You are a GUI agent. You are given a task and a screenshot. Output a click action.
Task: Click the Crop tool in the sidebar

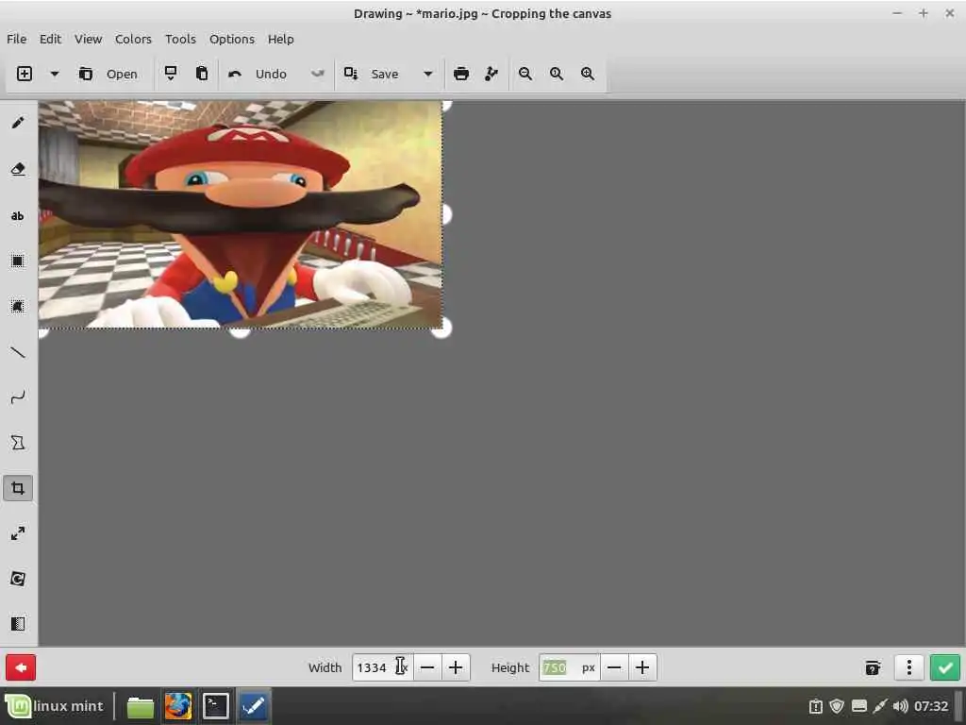point(18,488)
